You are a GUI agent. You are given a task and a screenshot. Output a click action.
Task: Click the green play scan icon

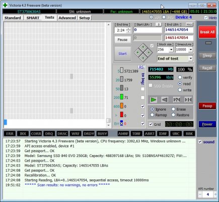click(x=154, y=99)
